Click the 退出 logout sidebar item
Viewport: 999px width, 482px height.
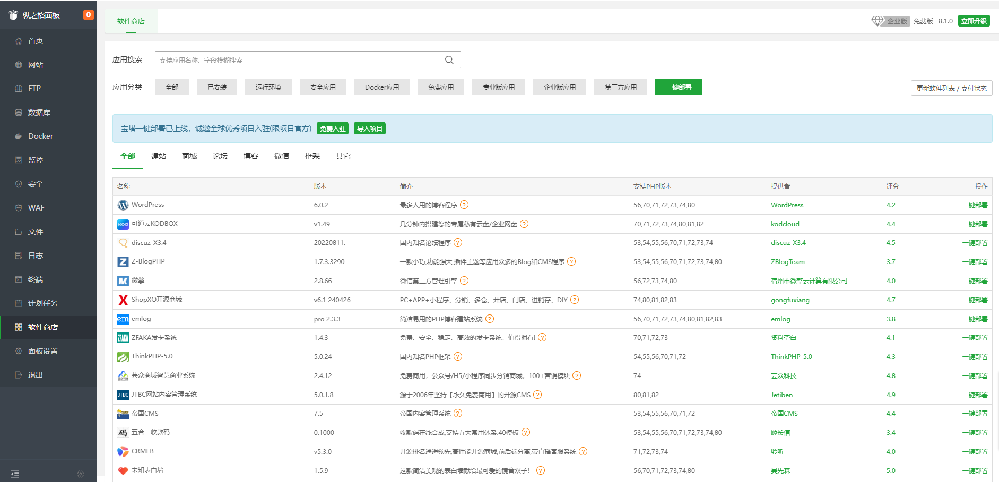(x=48, y=375)
